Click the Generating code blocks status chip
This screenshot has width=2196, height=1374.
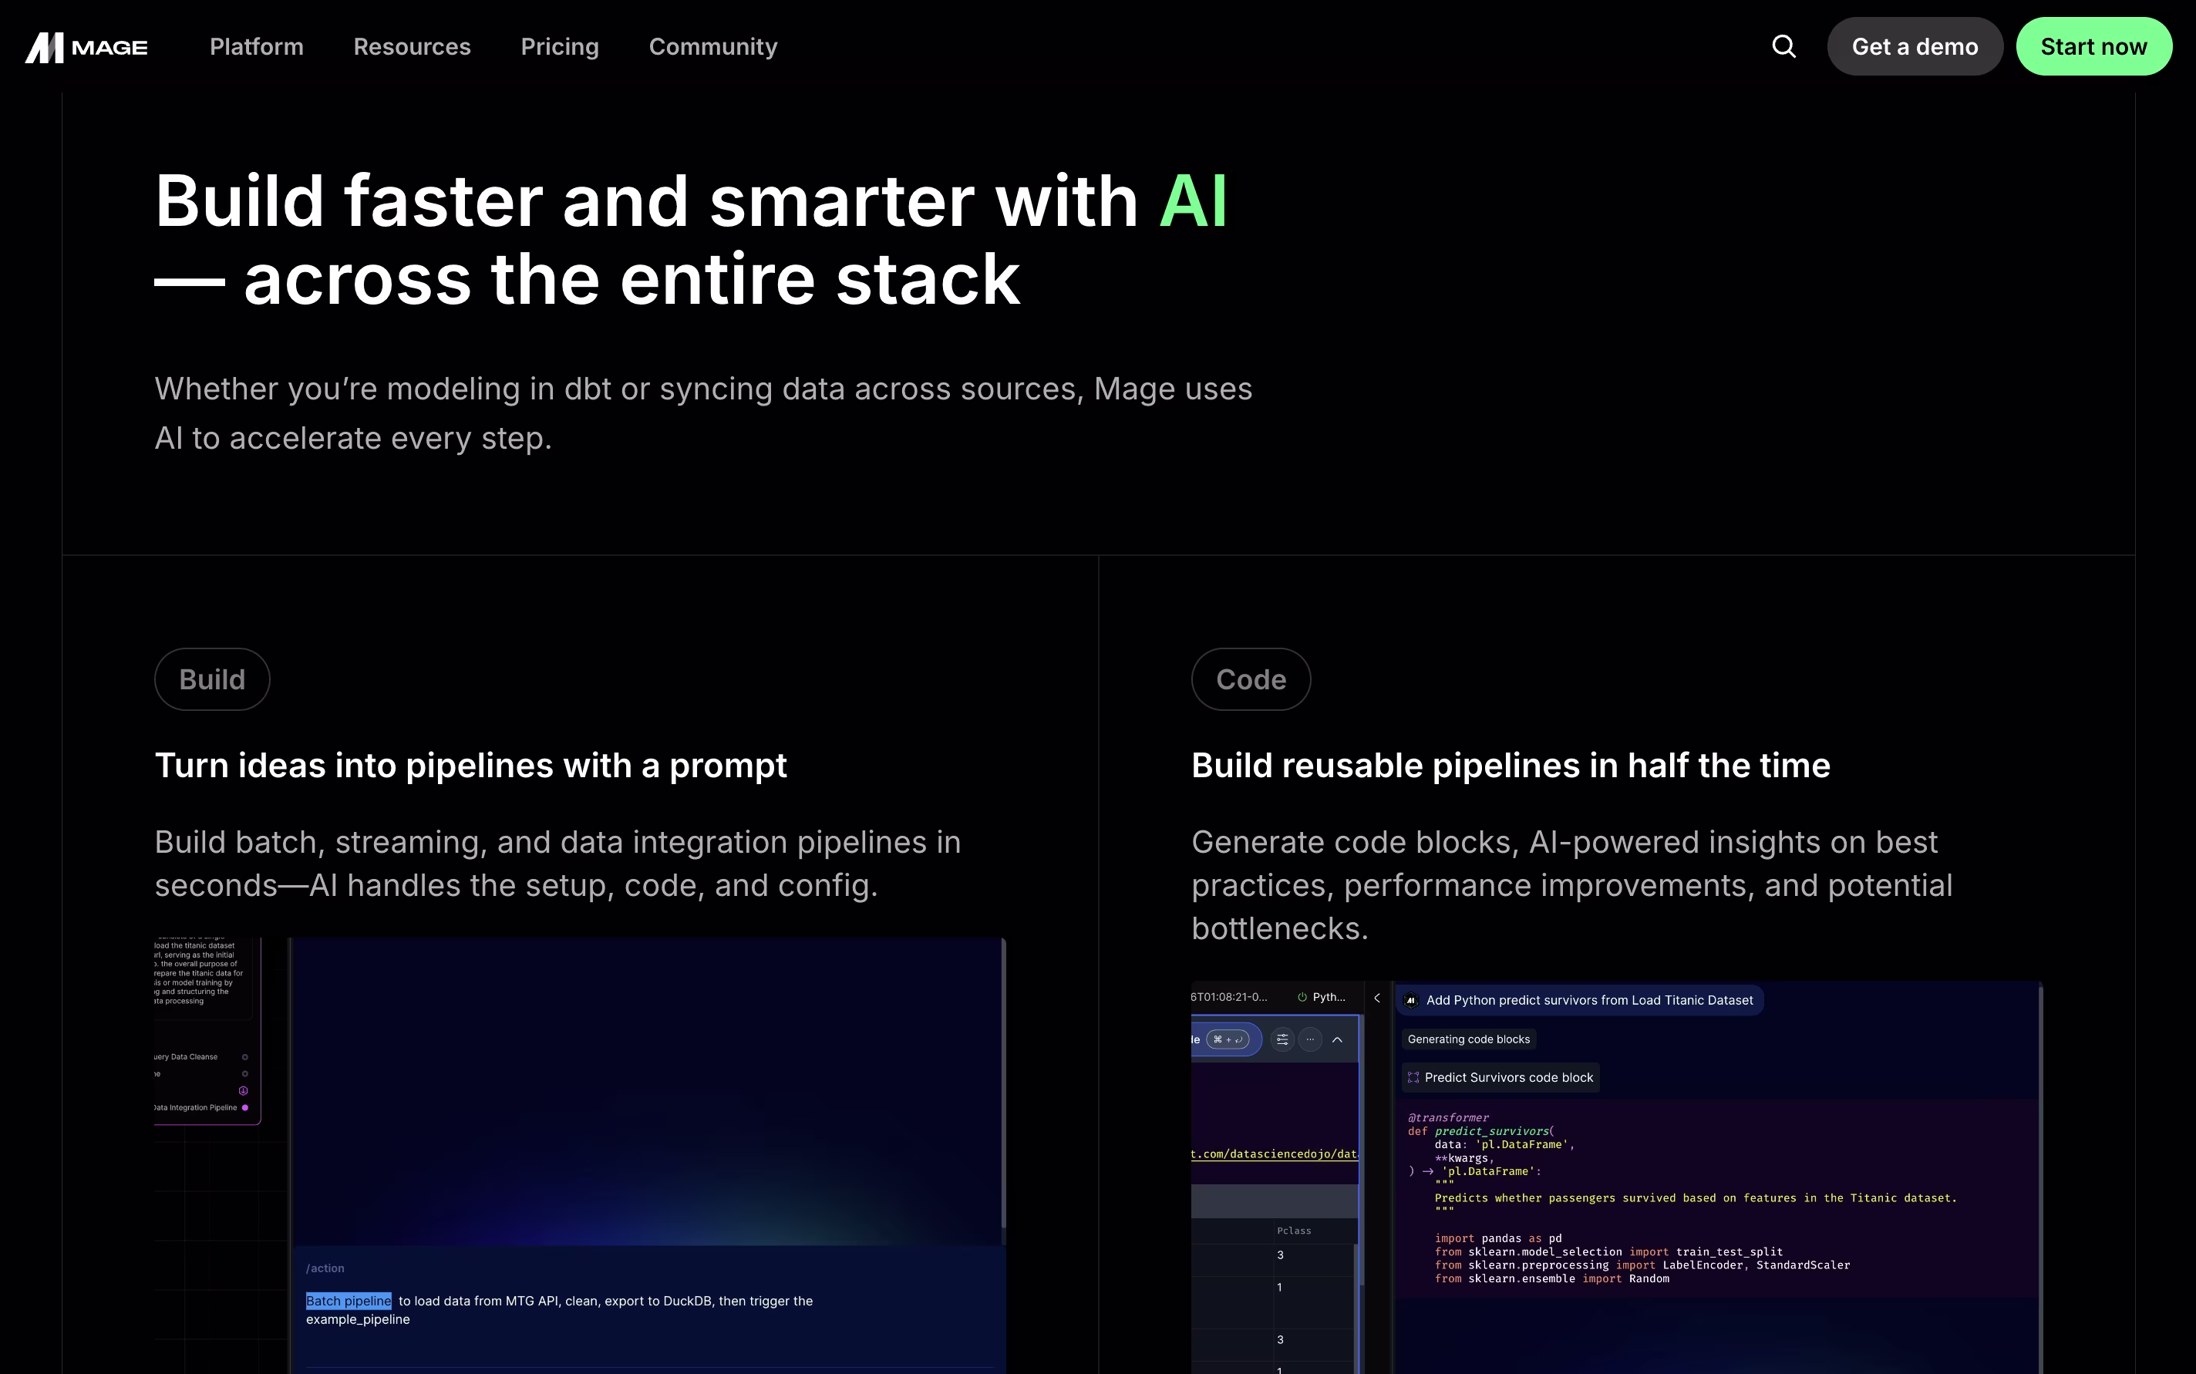1468,1039
